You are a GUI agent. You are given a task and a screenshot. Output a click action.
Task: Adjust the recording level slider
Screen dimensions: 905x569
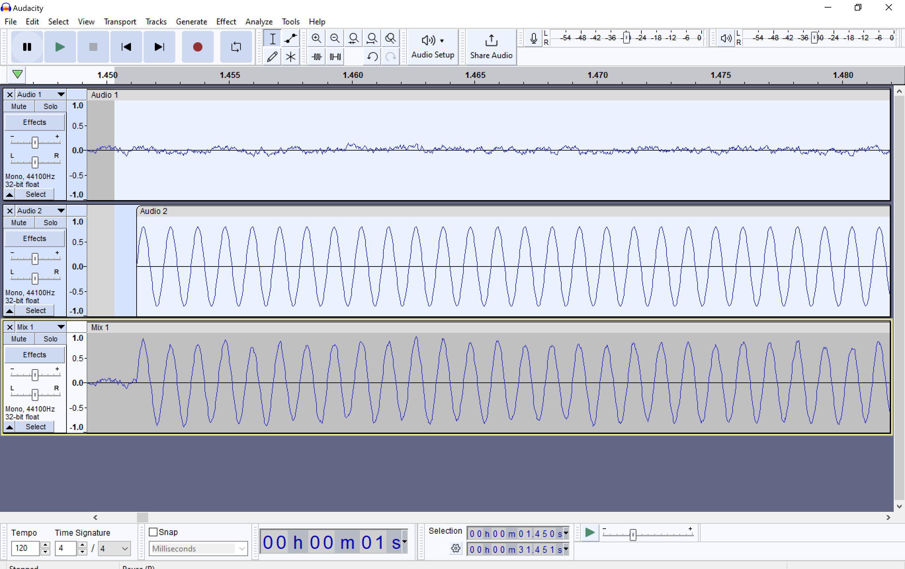coord(626,38)
